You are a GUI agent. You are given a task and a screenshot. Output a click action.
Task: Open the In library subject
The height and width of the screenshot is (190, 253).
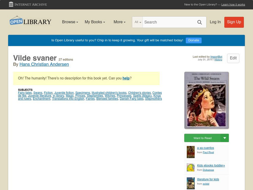point(59,96)
